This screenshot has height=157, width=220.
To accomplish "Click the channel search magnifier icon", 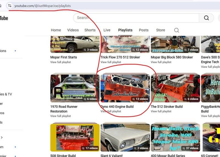I will click(177, 30).
